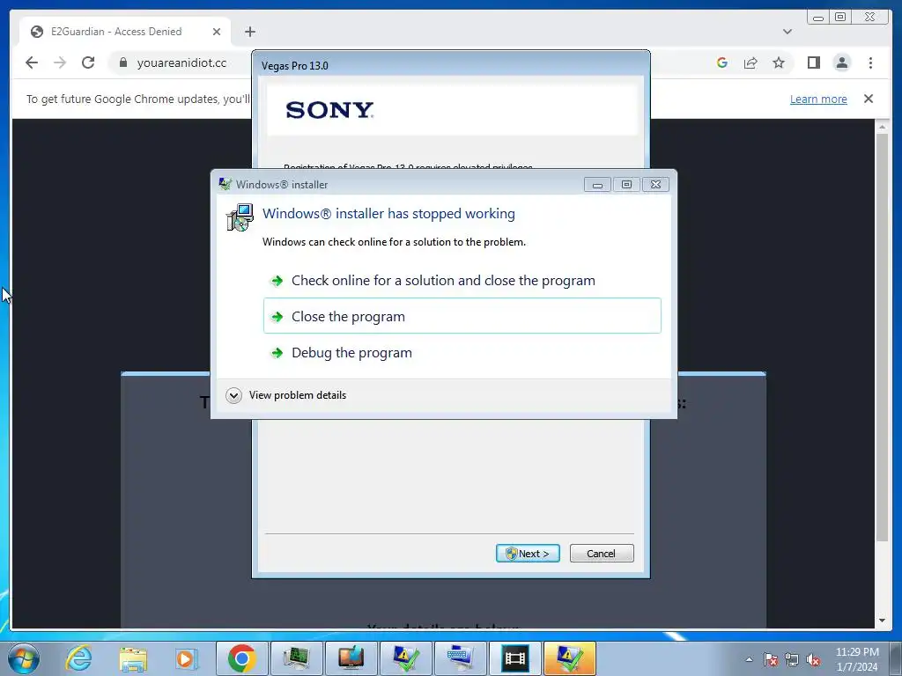View site info via lock icon

[x=123, y=62]
